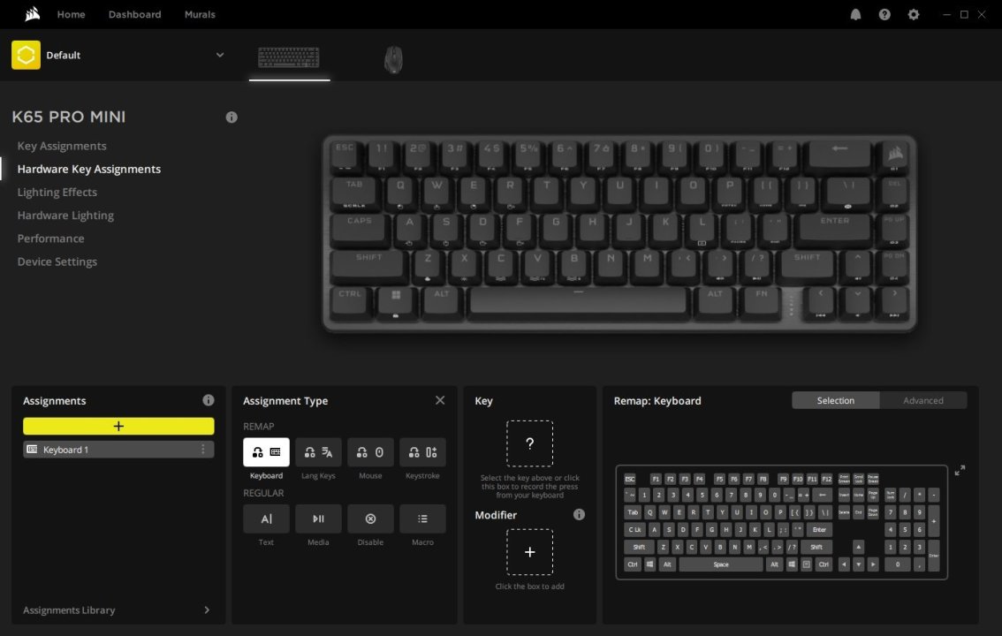The image size is (1002, 636).
Task: Open the help question mark icon
Action: [x=884, y=14]
